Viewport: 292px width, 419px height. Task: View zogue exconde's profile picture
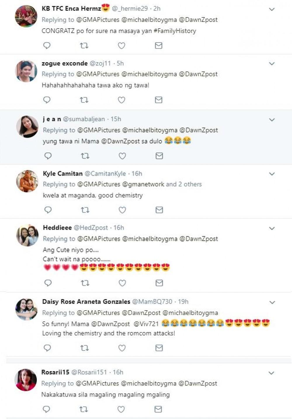click(x=26, y=71)
